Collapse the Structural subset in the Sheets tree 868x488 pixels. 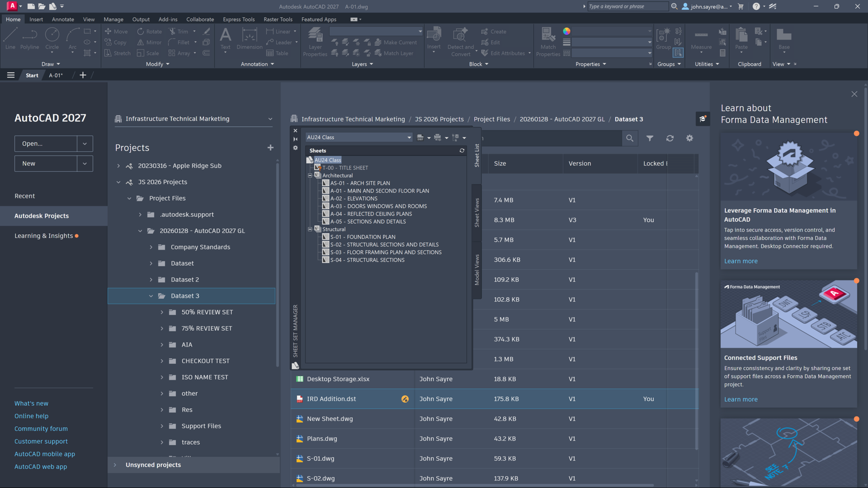(x=310, y=229)
